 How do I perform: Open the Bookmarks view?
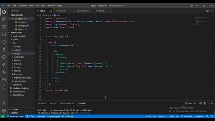tap(4, 87)
